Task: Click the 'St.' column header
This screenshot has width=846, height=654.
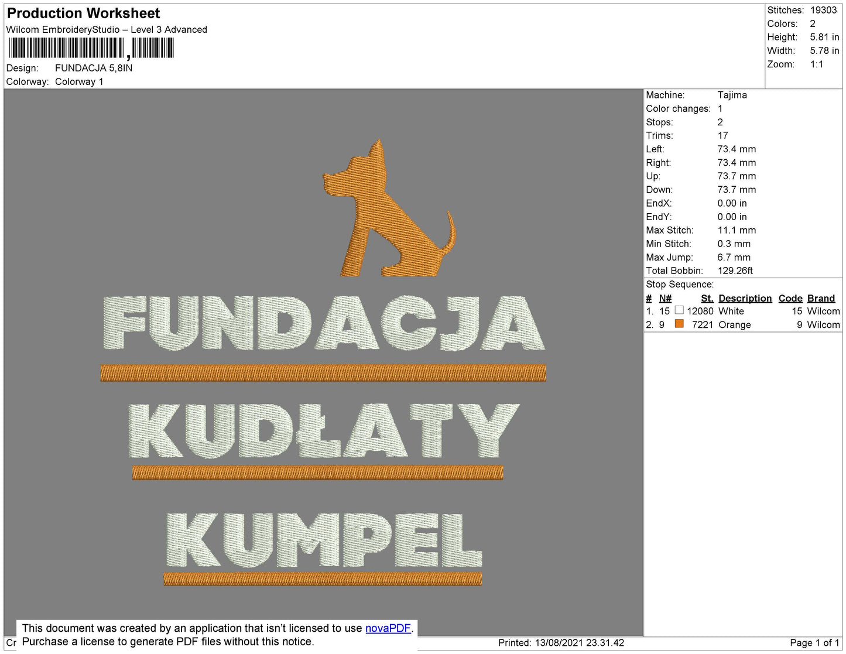Action: click(707, 299)
